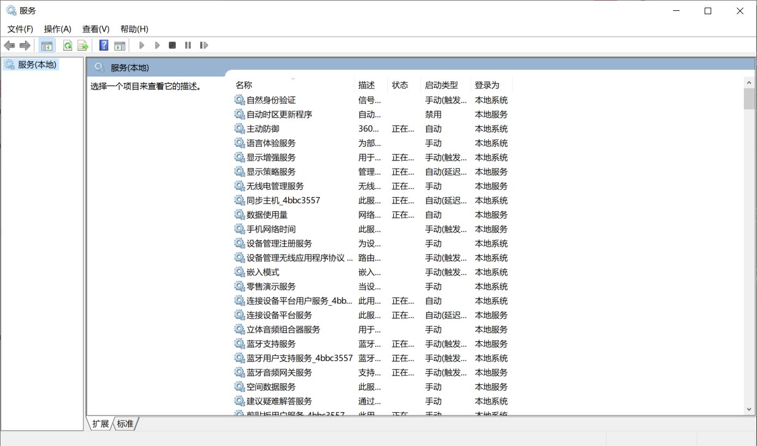
Task: Select the 同步主机_4bbc3557 service name
Action: [284, 200]
